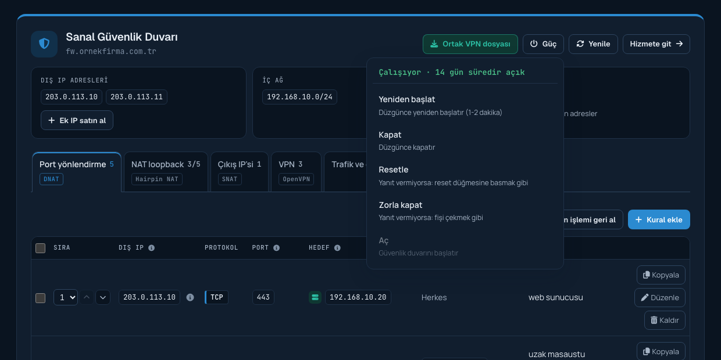Screen dimensions: 721x360
Task: Click the port value 443
Action: click(x=263, y=297)
